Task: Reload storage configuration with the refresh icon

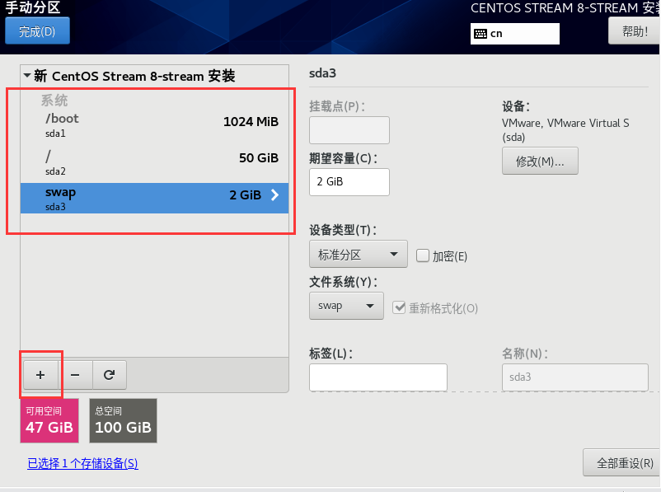Action: [x=109, y=375]
